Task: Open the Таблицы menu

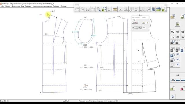Action: point(56,6)
